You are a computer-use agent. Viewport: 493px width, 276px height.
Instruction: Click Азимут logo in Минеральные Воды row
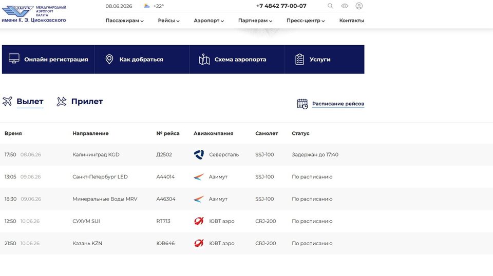point(199,199)
